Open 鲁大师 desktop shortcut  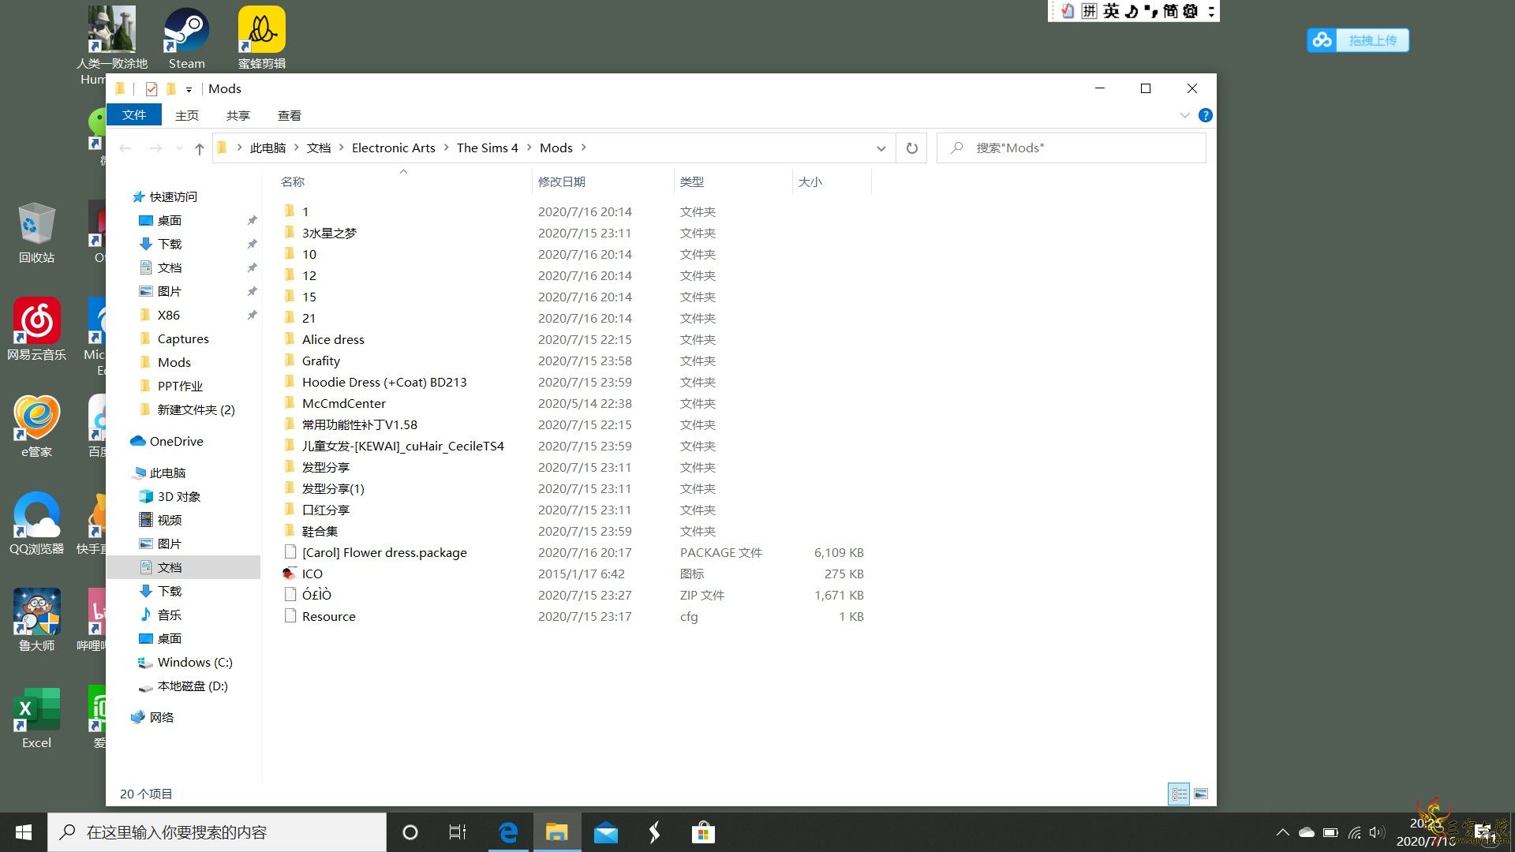[36, 620]
